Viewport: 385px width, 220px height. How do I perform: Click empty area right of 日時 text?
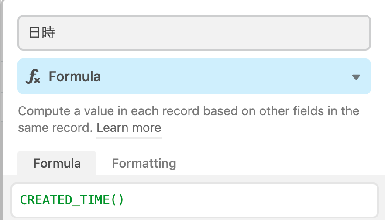tap(218, 33)
